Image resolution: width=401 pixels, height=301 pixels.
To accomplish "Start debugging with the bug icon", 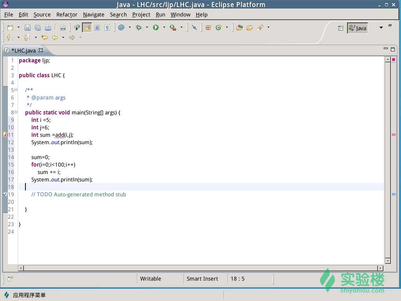I will tap(139, 27).
